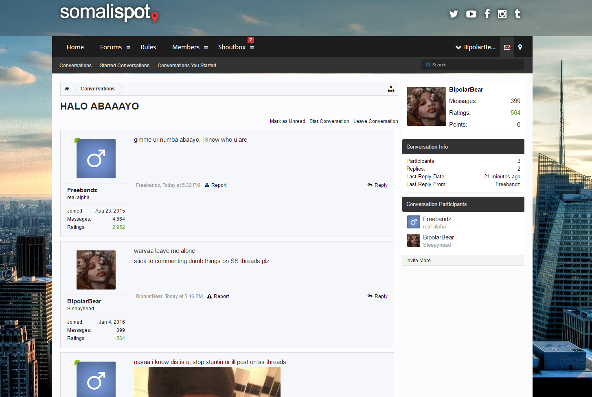Viewport: 592px width, 397px height.
Task: Open the YouTube social icon
Action: pos(471,14)
